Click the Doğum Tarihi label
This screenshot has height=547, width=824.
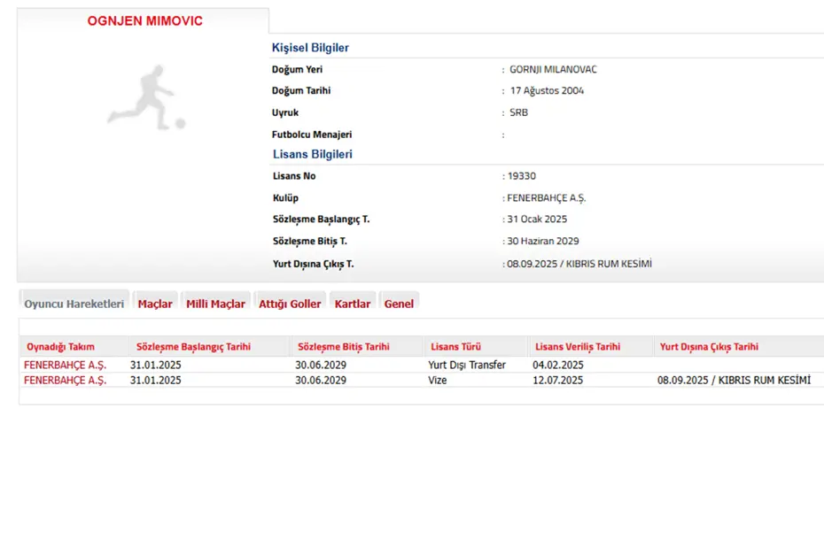click(x=301, y=91)
